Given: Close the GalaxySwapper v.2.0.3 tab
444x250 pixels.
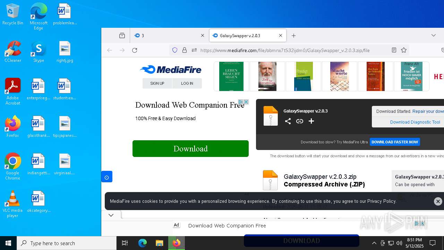Looking at the screenshot, I should (281, 35).
